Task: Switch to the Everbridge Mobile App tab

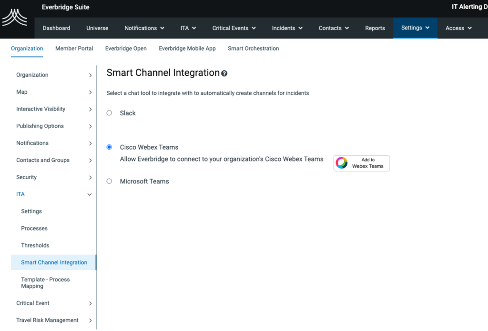Action: tap(187, 49)
